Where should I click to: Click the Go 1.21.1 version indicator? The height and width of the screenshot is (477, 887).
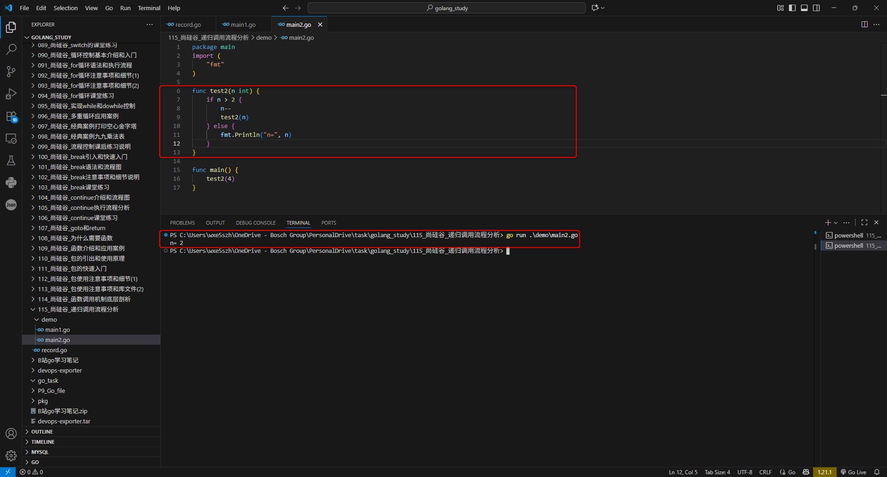pyautogui.click(x=825, y=472)
